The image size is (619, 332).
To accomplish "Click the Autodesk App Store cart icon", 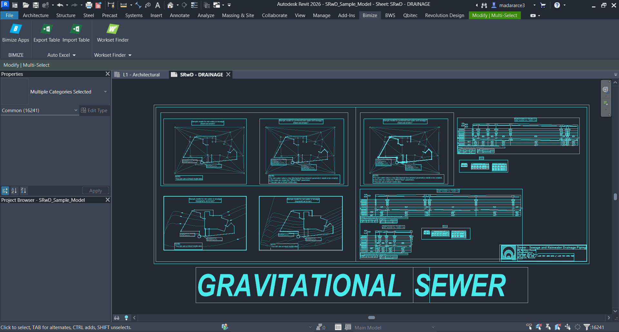I will point(543,5).
